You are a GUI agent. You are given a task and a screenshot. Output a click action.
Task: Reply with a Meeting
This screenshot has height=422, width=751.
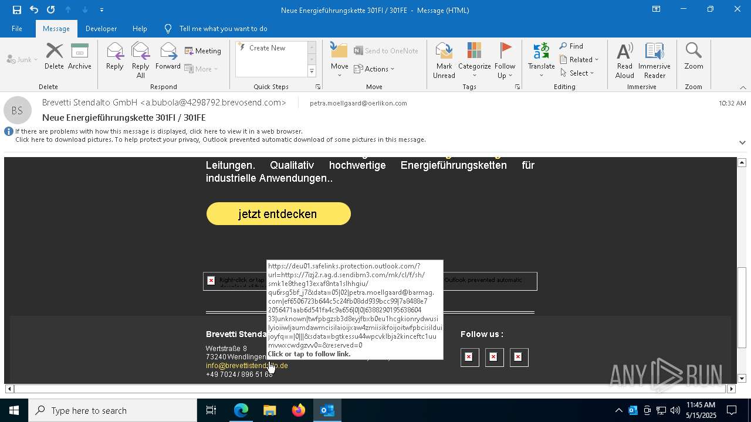tap(203, 51)
